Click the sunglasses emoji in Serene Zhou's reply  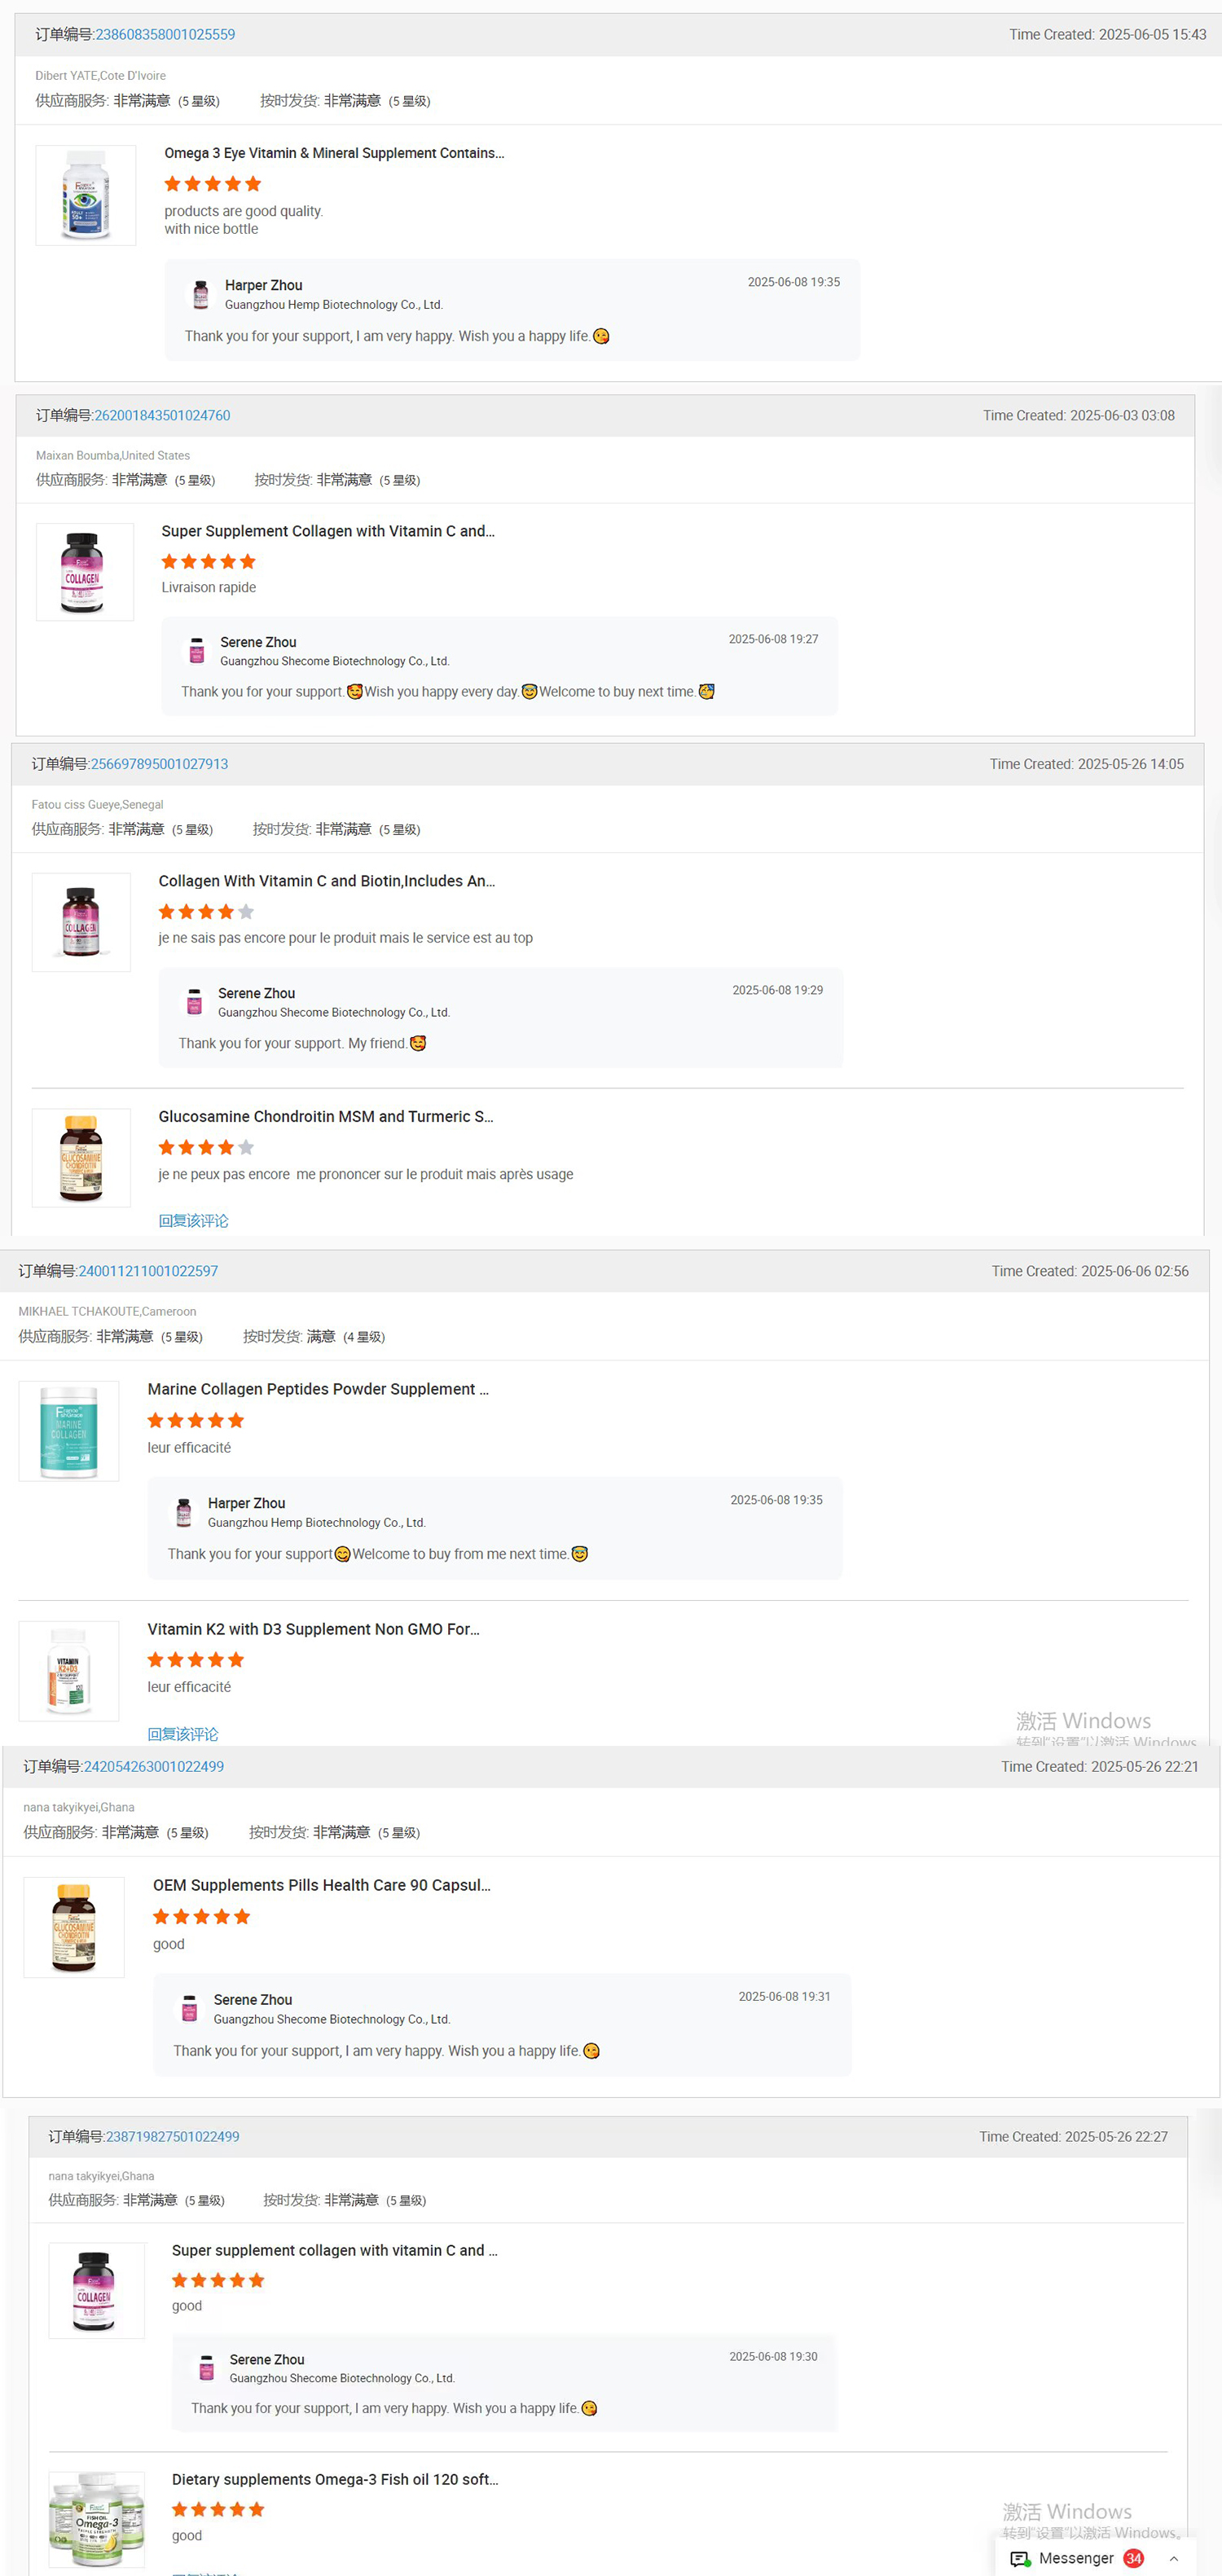click(707, 691)
